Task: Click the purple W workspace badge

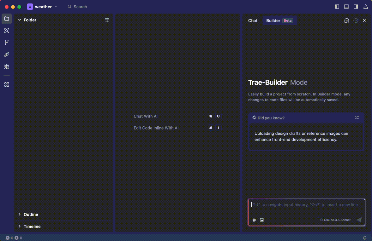Action: coord(30,7)
